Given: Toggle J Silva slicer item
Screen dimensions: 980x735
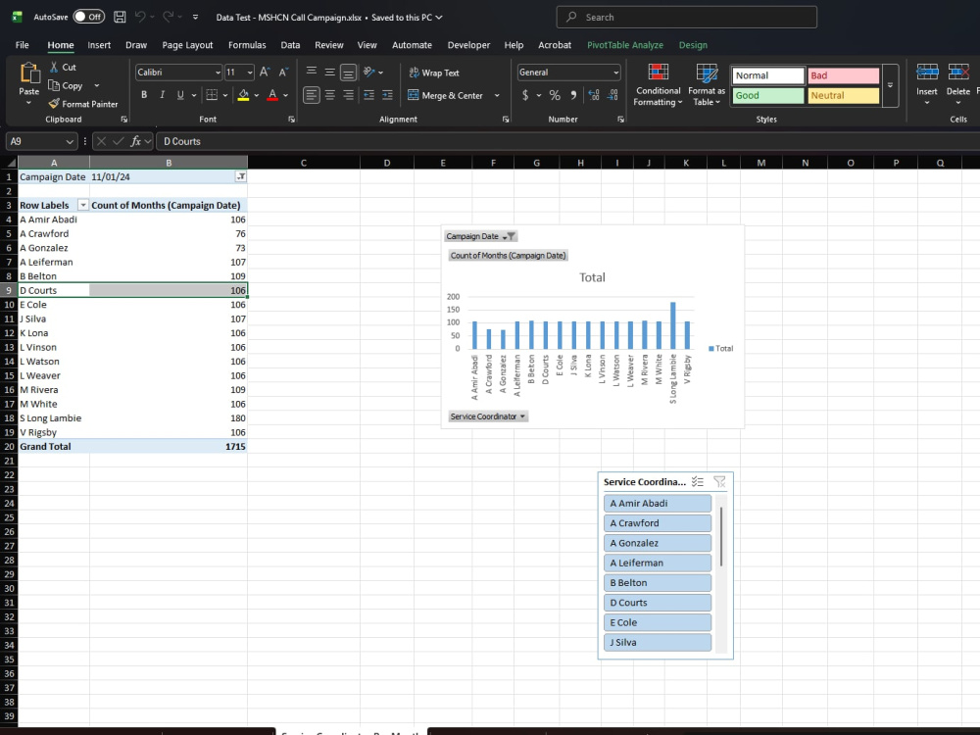Looking at the screenshot, I should coord(658,642).
